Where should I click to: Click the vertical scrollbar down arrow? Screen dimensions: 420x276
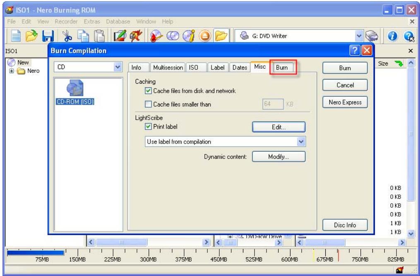pyautogui.click(x=411, y=233)
